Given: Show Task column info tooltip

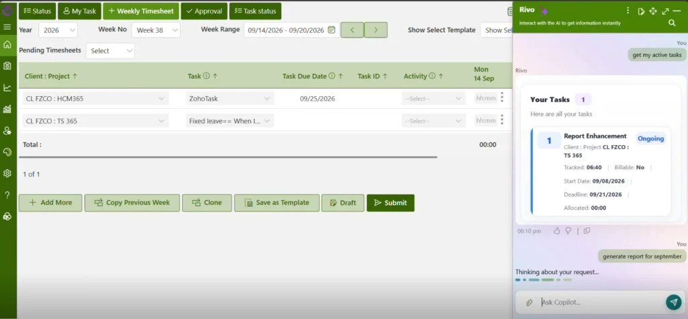Looking at the screenshot, I should pyautogui.click(x=206, y=76).
